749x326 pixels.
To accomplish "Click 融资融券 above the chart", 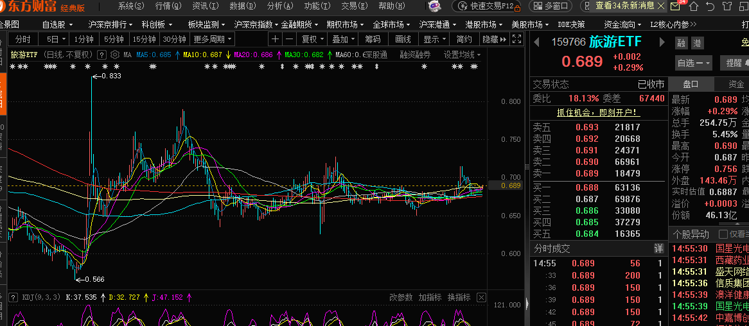I will (x=415, y=55).
